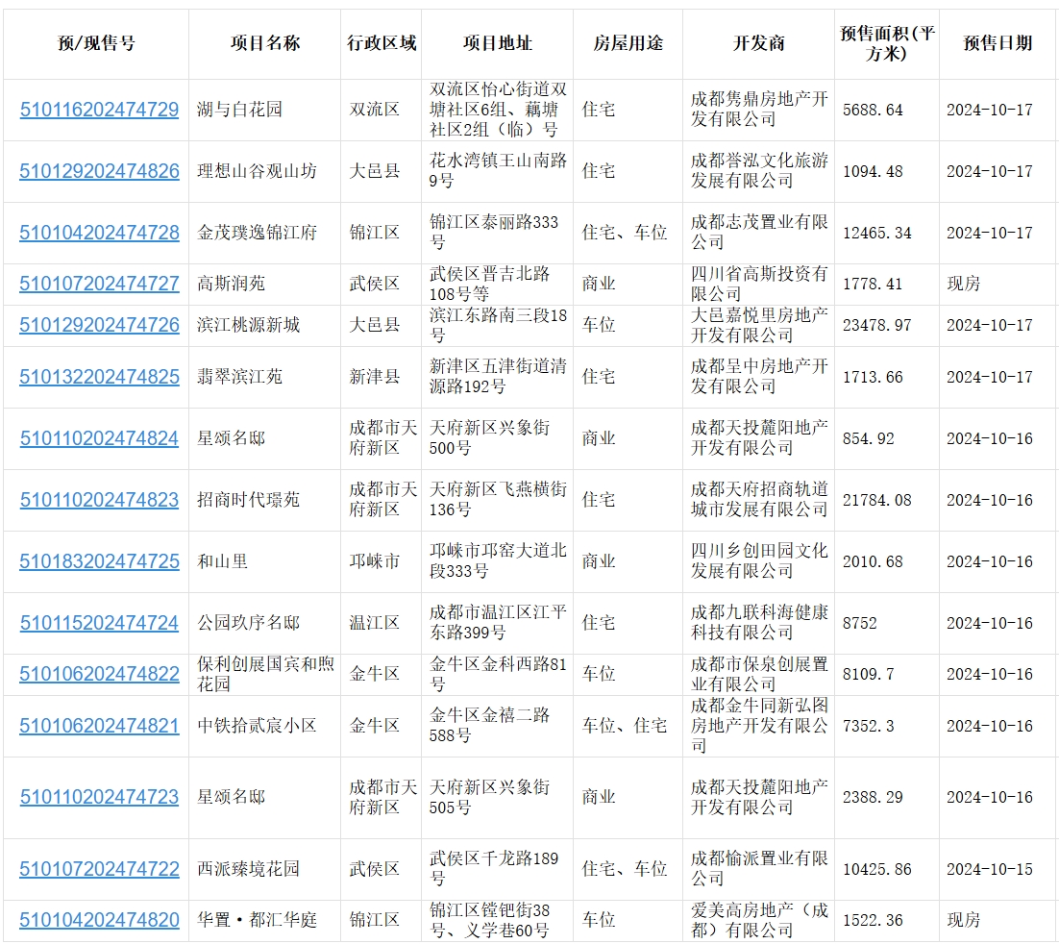Click the 项目地址 column header
The image size is (1059, 944).
coord(498,43)
